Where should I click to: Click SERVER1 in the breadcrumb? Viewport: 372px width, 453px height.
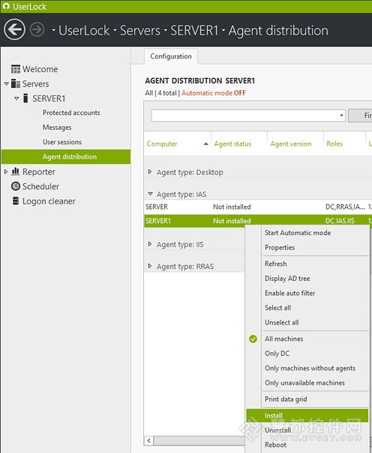tap(194, 30)
